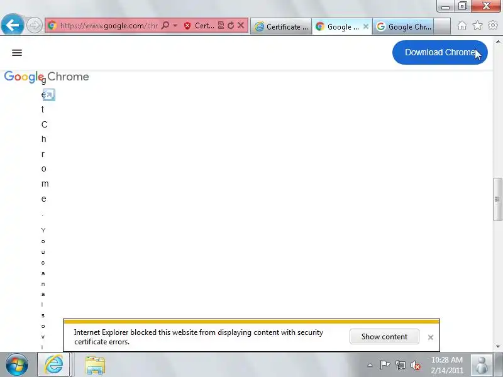Dismiss the security certificate notification bar
The image size is (503, 377).
[431, 337]
